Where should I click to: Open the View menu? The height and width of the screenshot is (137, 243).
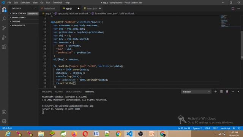click(x=35, y=3)
